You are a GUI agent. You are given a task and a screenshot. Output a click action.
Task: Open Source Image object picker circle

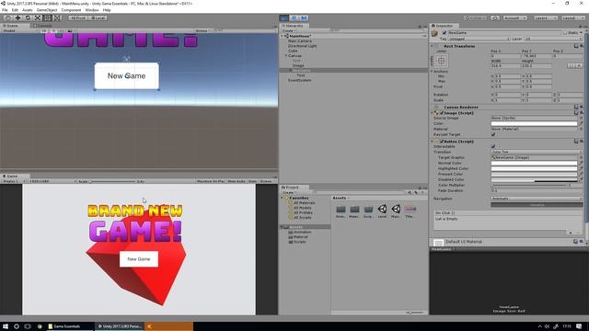tap(581, 118)
